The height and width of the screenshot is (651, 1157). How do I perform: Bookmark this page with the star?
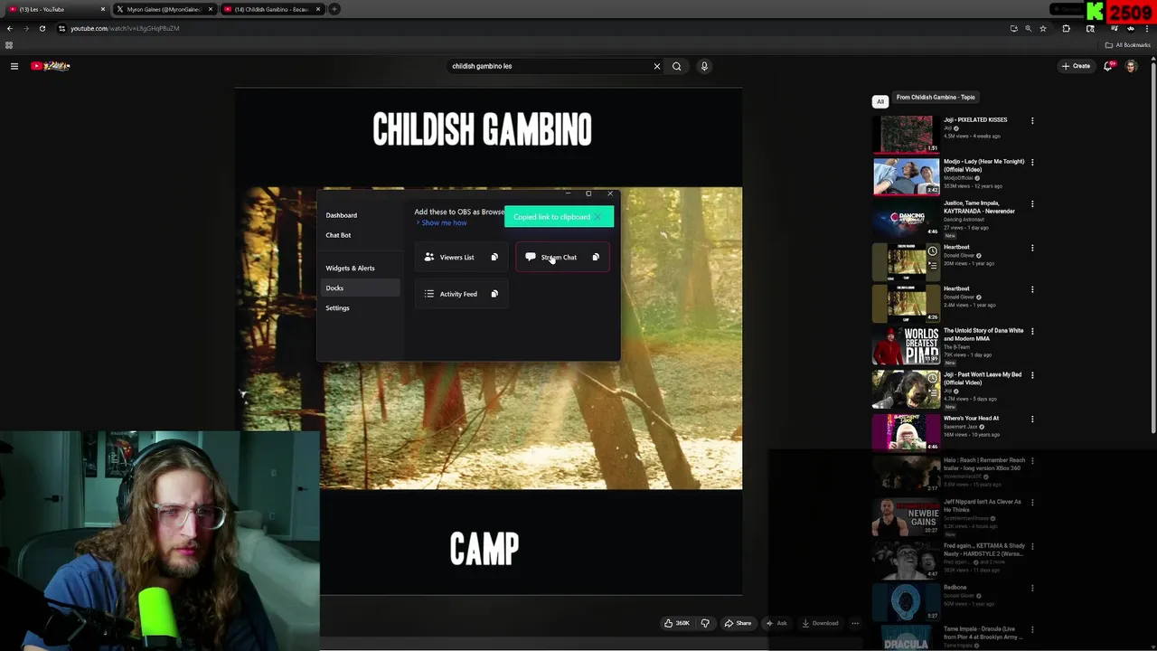(x=1042, y=28)
